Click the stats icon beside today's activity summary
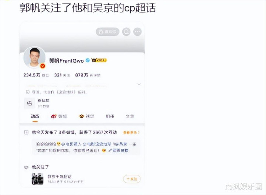 click(26, 132)
